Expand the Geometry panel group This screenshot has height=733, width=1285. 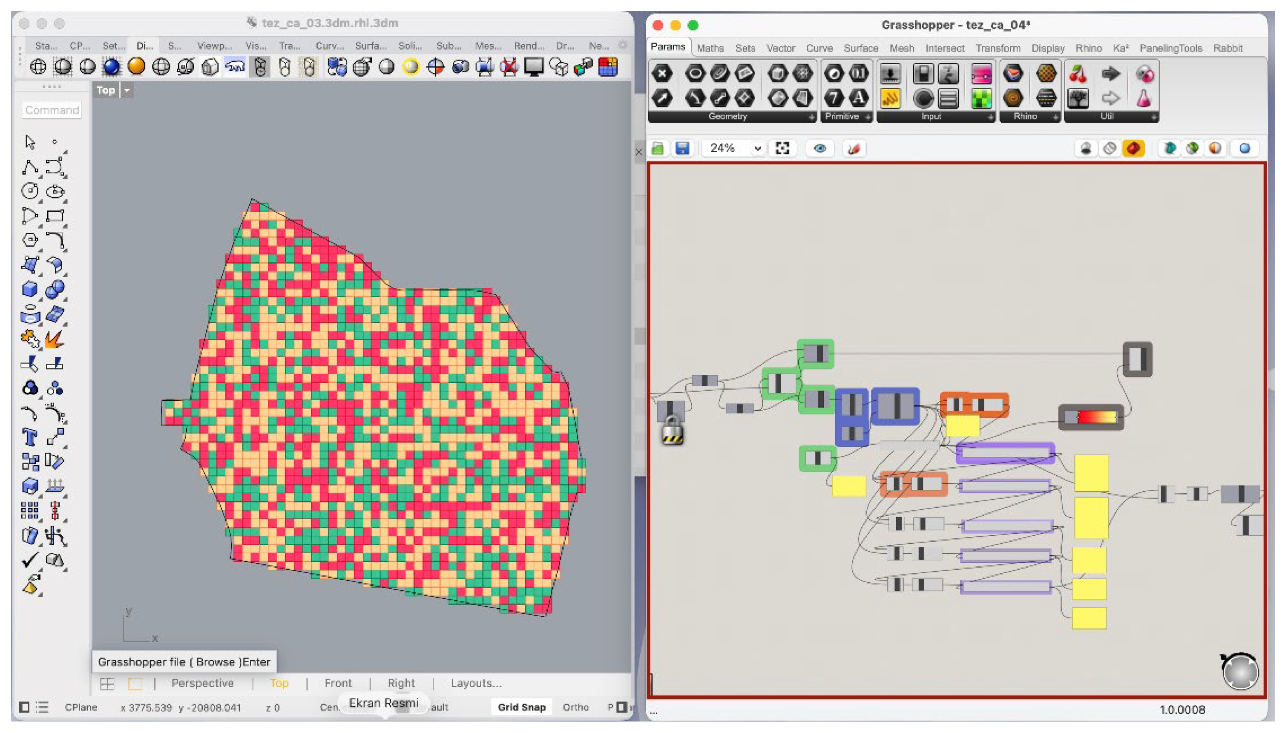pos(811,117)
